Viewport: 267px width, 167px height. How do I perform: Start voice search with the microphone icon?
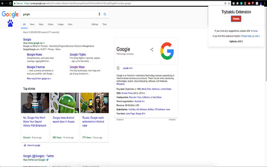tap(99, 14)
